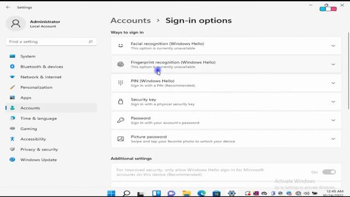Click the keypad dots icon for PIN

(120, 83)
